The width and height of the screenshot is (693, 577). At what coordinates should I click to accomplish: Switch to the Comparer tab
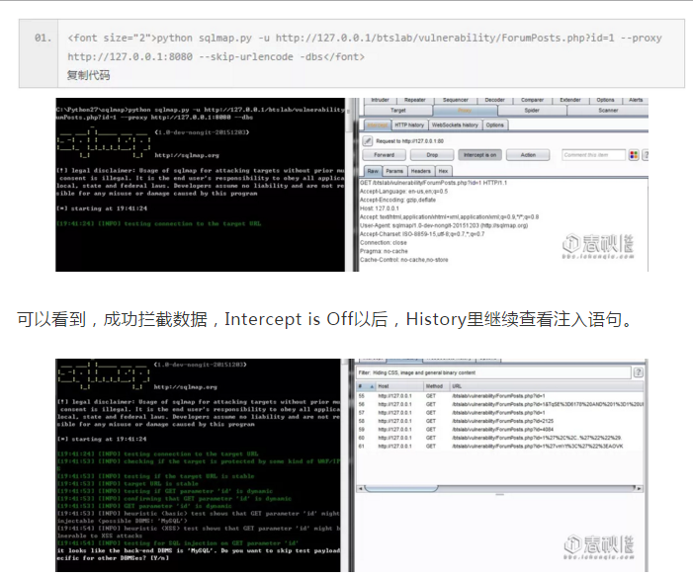(x=532, y=100)
